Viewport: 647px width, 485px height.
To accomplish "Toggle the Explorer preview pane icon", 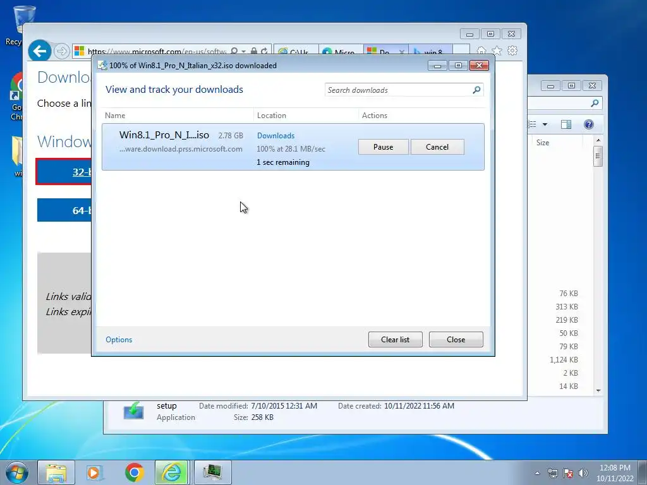I will 566,124.
